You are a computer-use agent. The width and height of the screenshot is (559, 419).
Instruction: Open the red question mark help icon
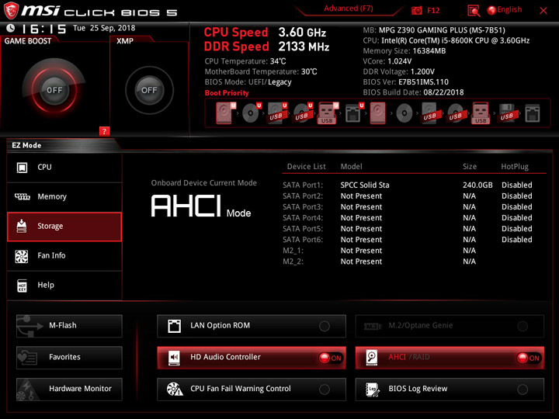tap(104, 131)
